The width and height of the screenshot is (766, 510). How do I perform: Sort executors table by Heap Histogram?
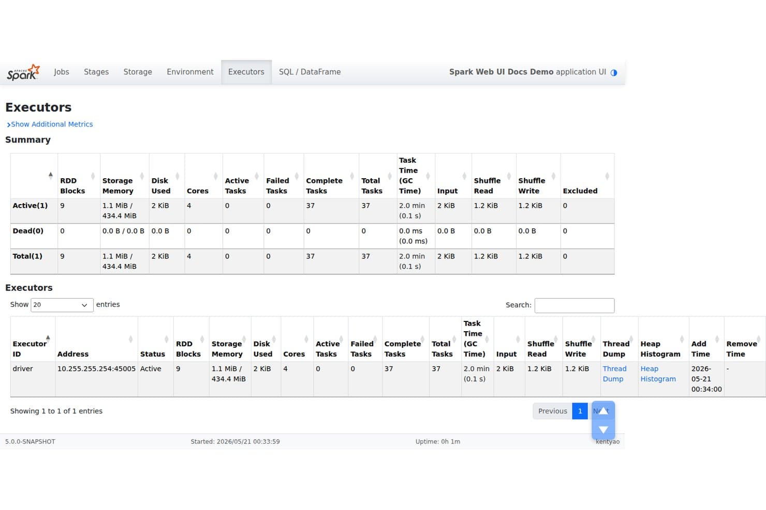coord(664,339)
